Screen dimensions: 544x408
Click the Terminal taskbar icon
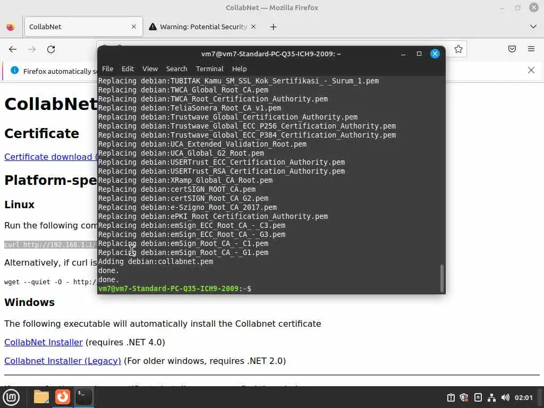click(83, 397)
